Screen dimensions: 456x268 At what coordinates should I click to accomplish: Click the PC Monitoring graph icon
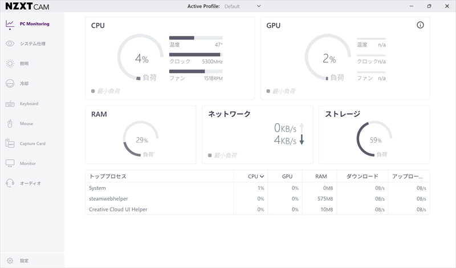(10, 24)
